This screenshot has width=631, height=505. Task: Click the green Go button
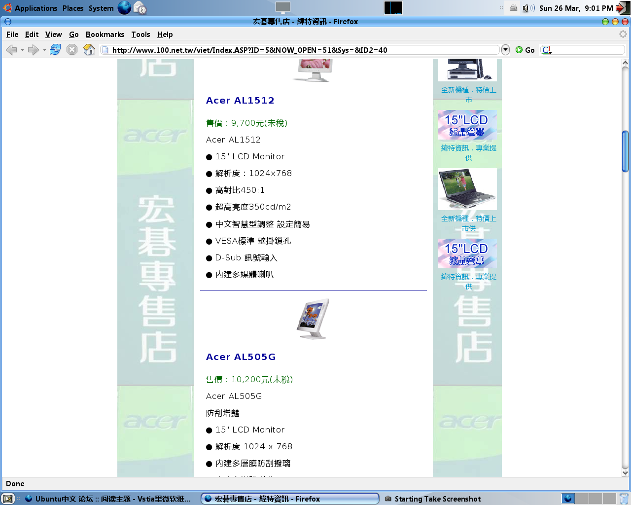(x=525, y=50)
